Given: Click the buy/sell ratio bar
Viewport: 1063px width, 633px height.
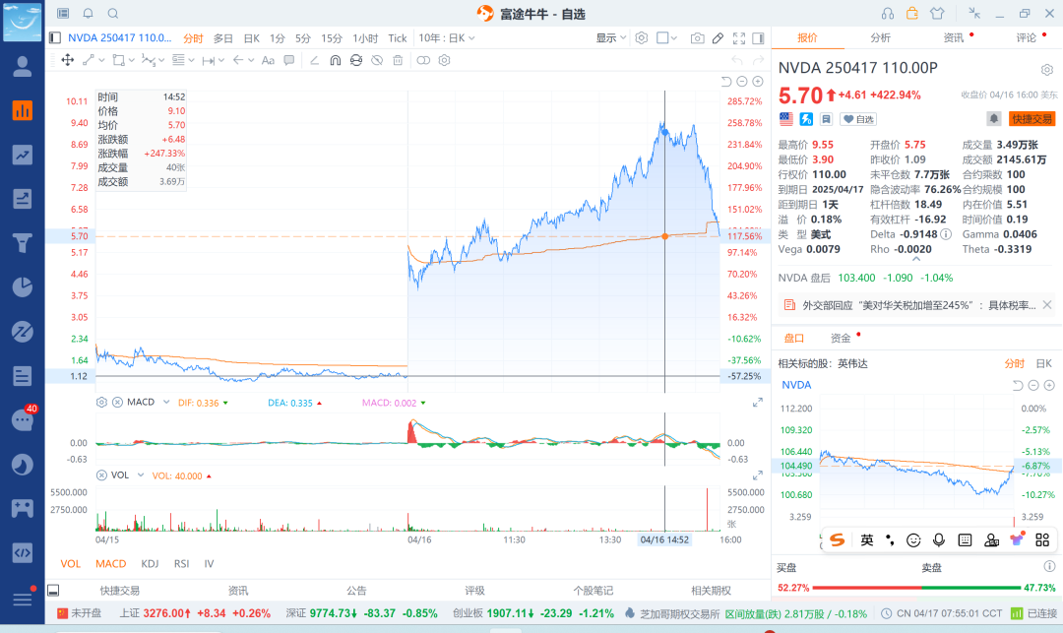Looking at the screenshot, I should (x=916, y=588).
